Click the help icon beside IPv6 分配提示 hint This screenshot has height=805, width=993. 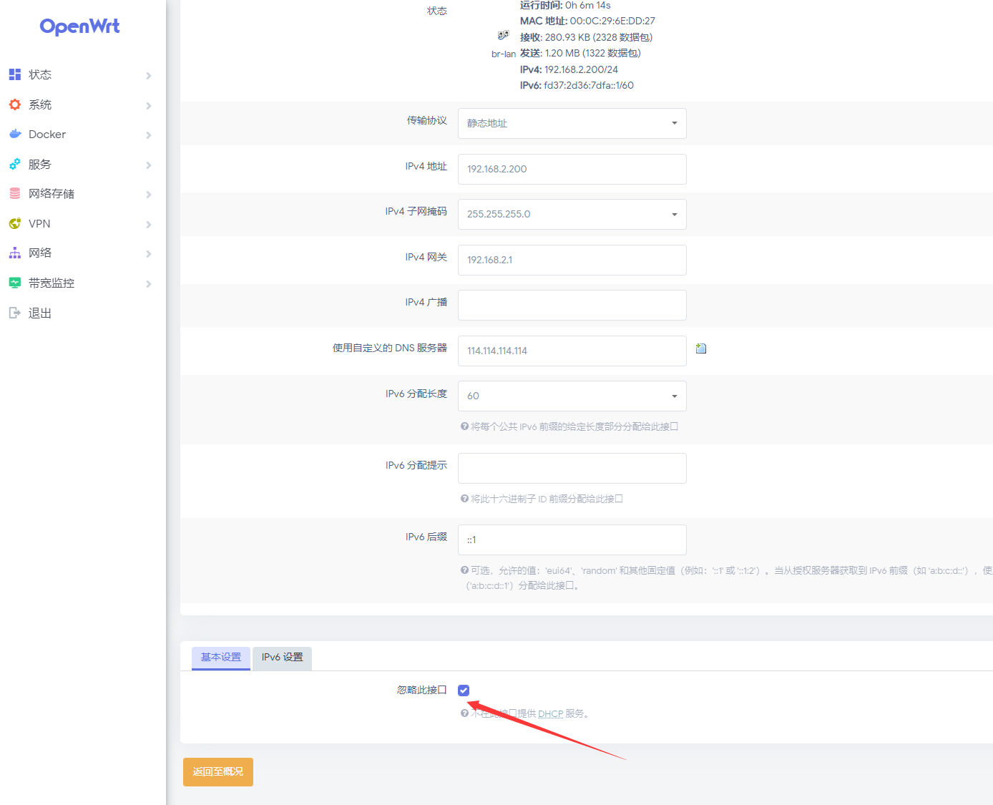click(464, 499)
